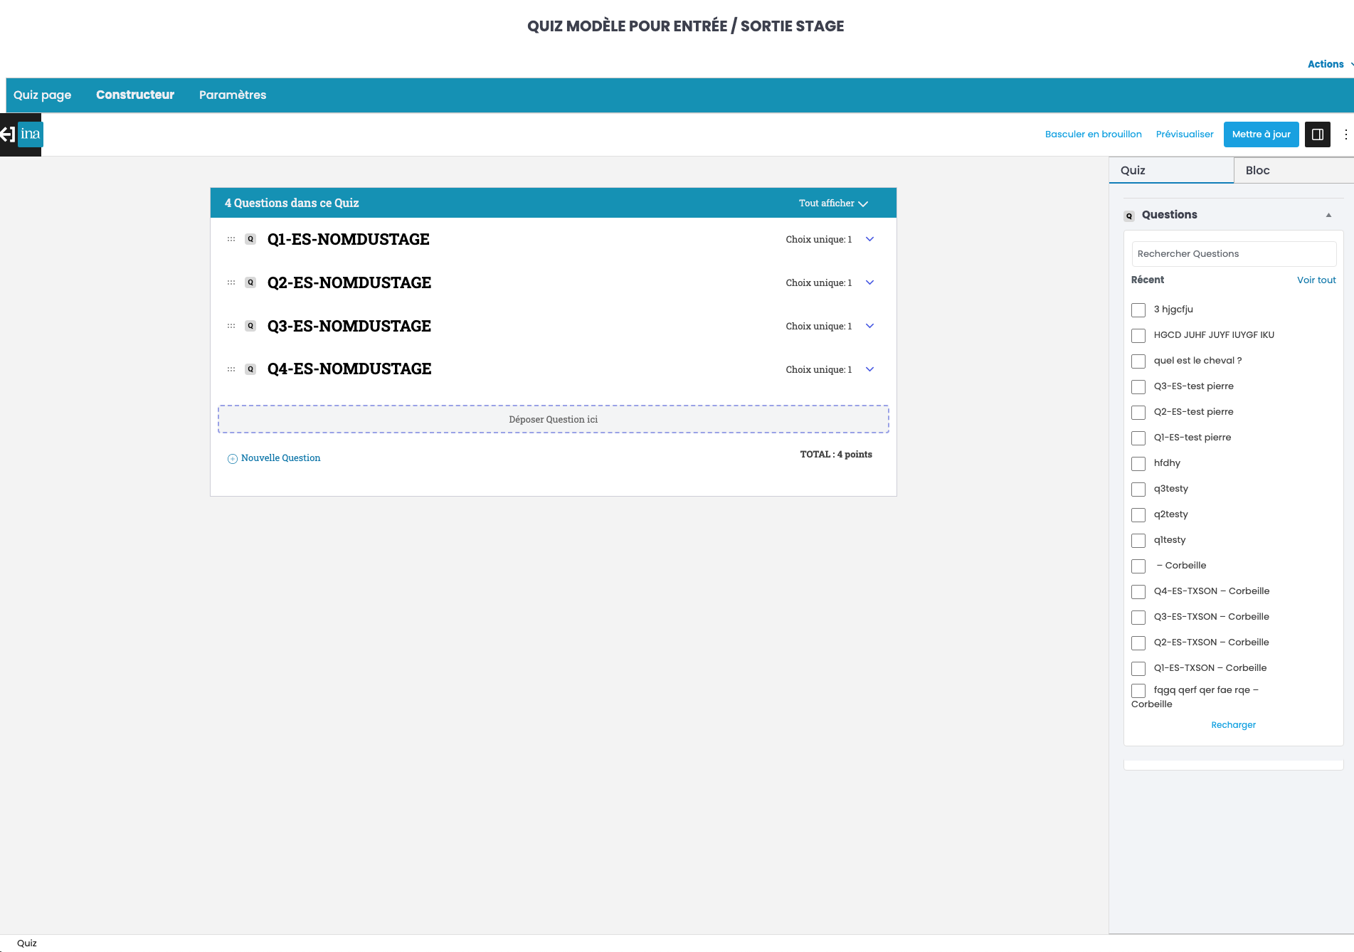Click the 'Voir tout' link

click(1316, 280)
